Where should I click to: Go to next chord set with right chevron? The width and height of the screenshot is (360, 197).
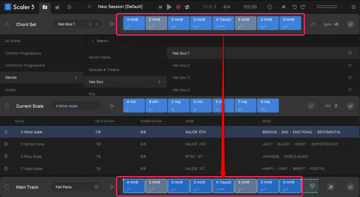[x=97, y=24]
